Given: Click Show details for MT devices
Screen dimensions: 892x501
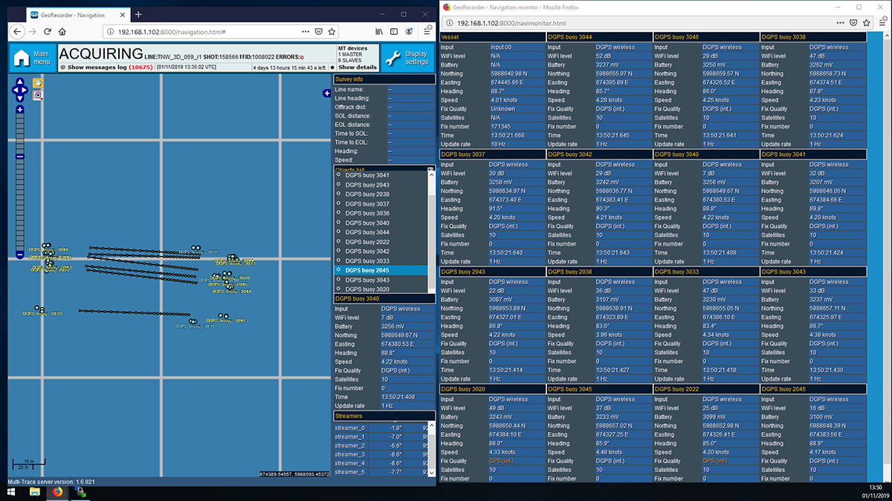Looking at the screenshot, I should 357,68.
